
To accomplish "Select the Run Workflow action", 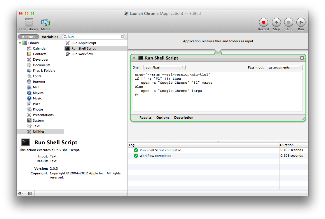I will pyautogui.click(x=96, y=54).
